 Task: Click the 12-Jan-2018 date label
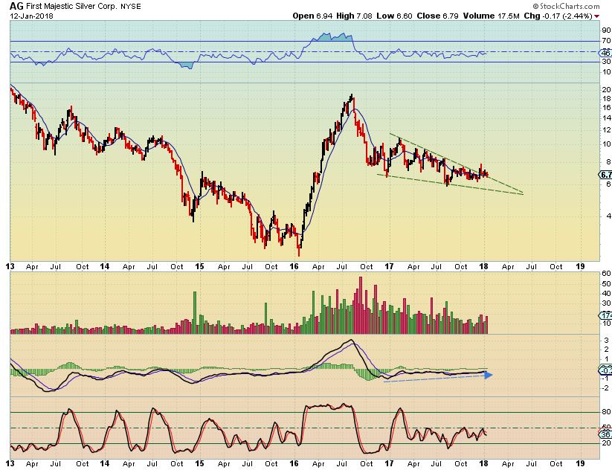tap(31, 16)
